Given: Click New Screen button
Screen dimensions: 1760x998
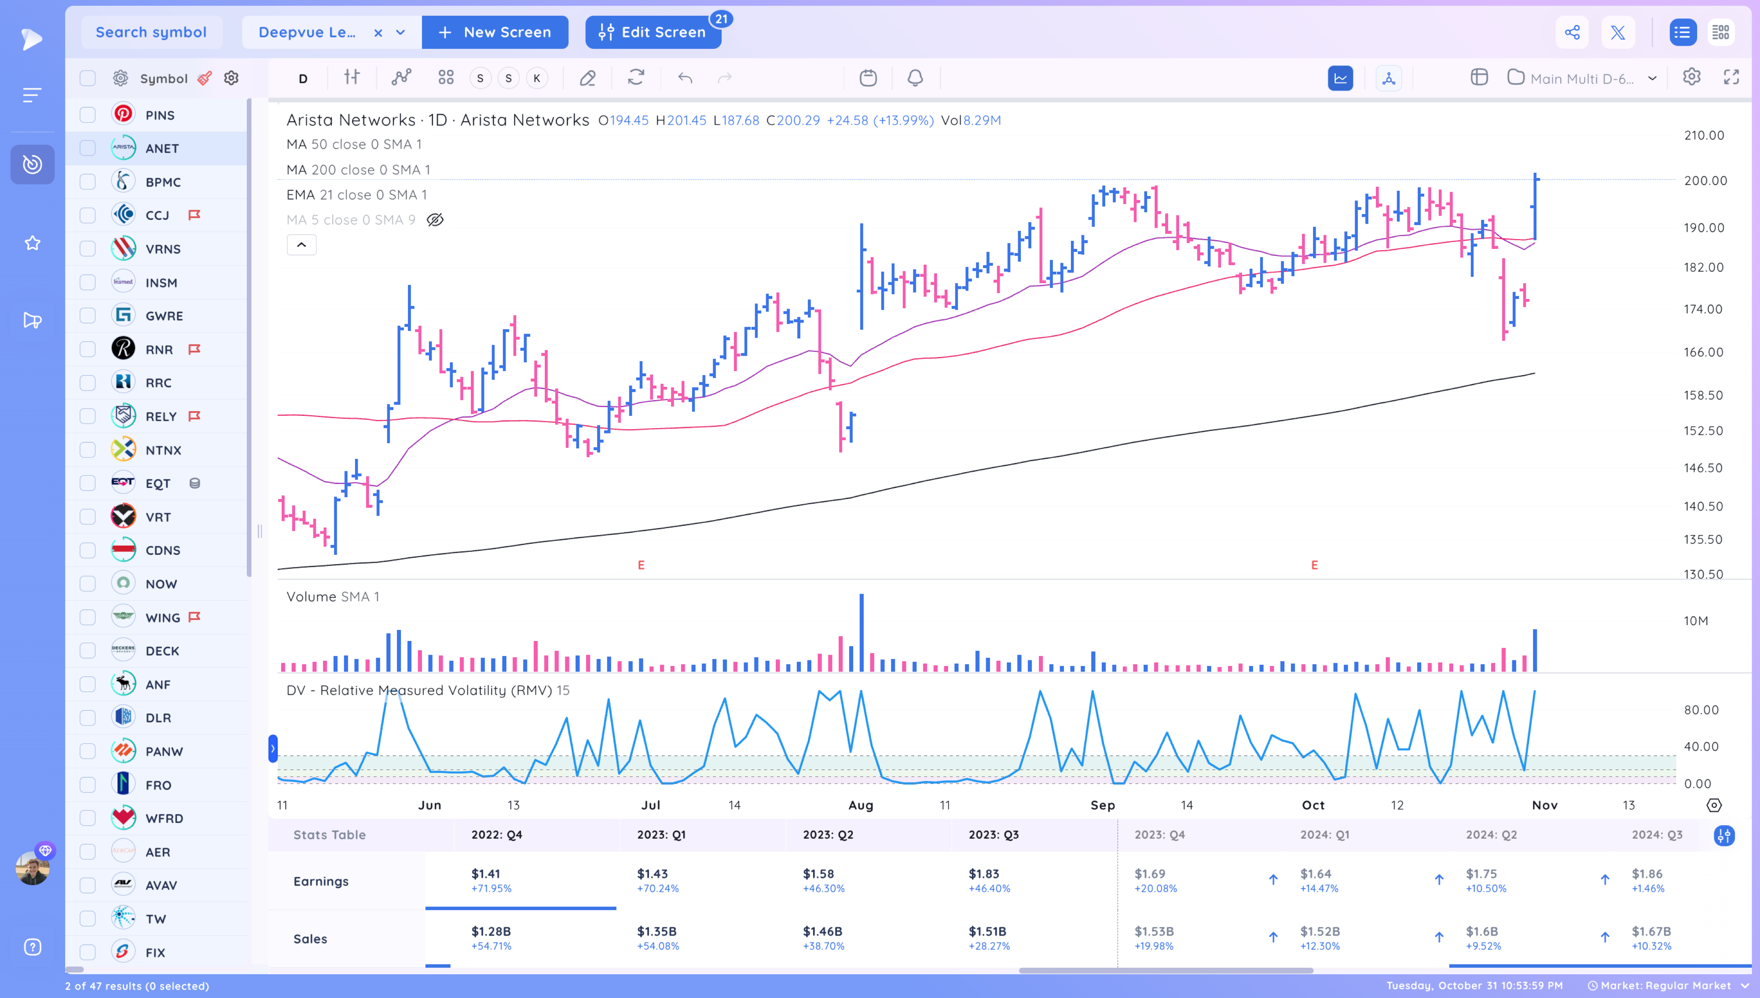Looking at the screenshot, I should pyautogui.click(x=495, y=32).
